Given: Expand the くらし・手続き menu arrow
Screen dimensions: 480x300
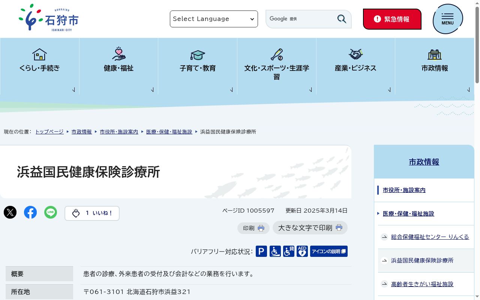Looking at the screenshot, I should (x=74, y=90).
